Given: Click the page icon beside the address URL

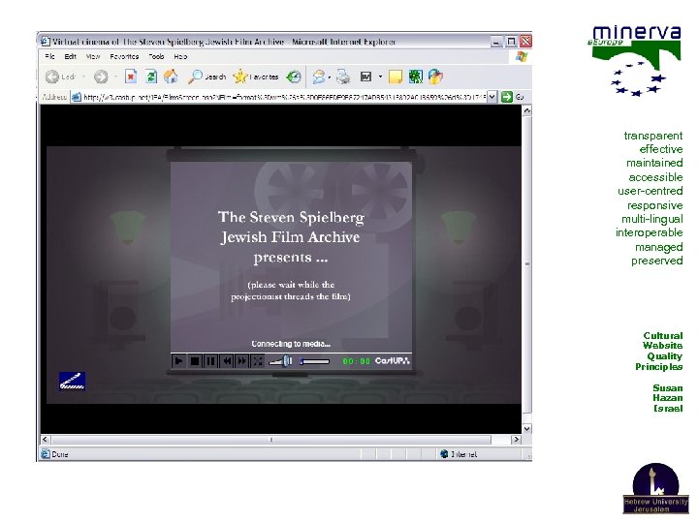Looking at the screenshot, I should pos(77,97).
